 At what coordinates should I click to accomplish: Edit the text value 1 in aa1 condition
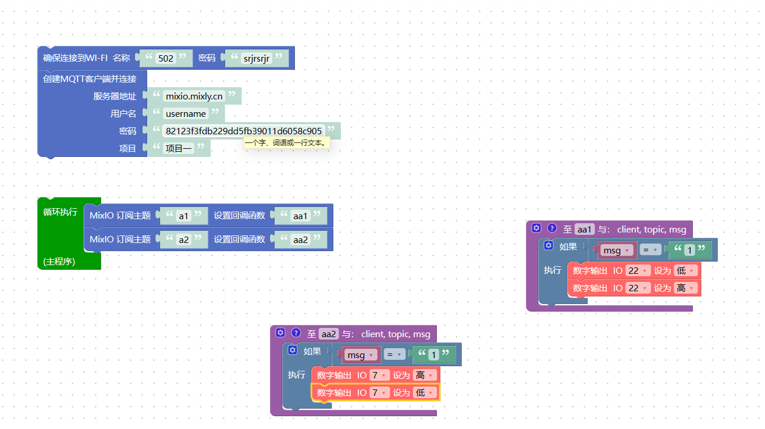click(x=689, y=250)
